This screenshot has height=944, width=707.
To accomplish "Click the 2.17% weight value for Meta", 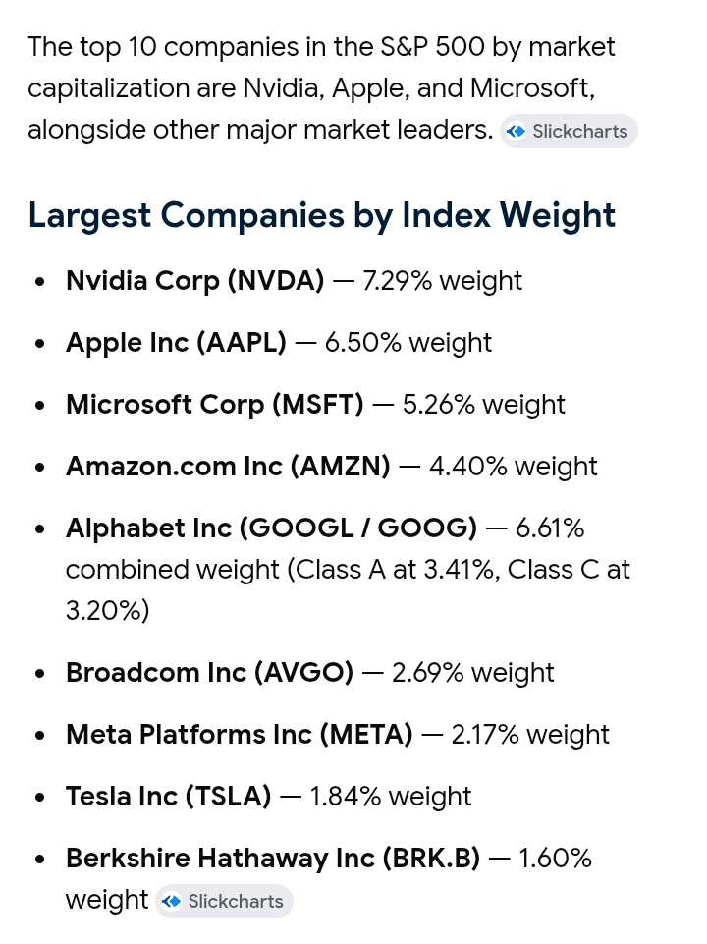I will pyautogui.click(x=530, y=736).
